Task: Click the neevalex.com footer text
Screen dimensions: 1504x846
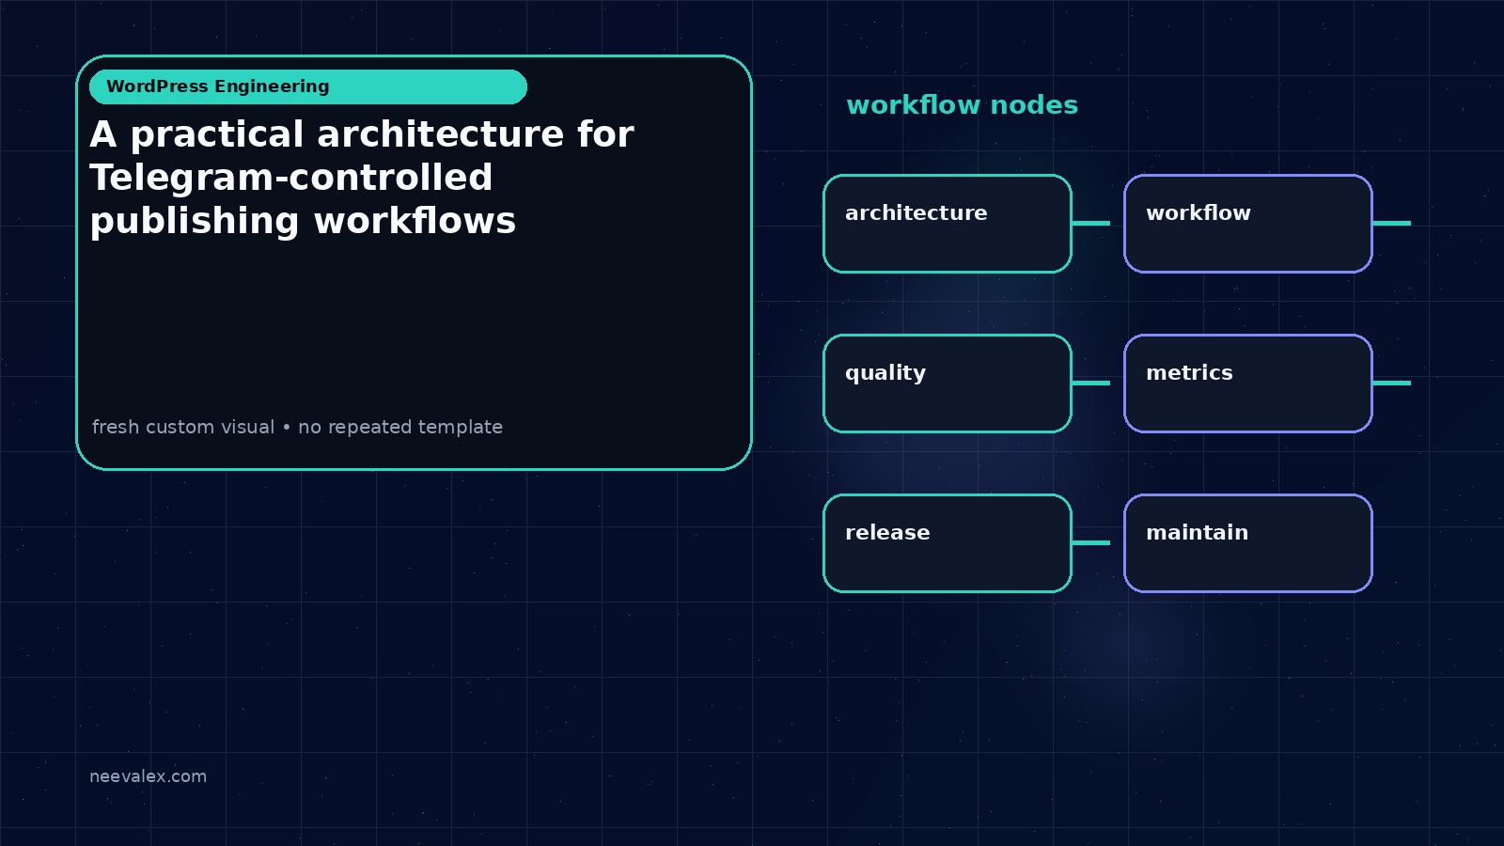Action: tap(148, 776)
